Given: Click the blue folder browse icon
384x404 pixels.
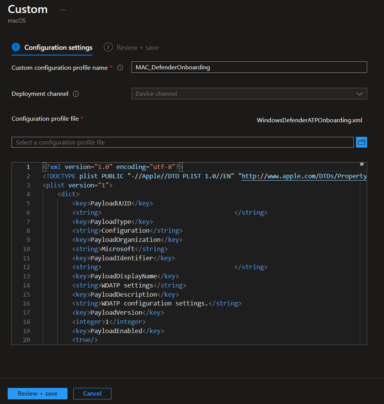Looking at the screenshot, I should [361, 142].
